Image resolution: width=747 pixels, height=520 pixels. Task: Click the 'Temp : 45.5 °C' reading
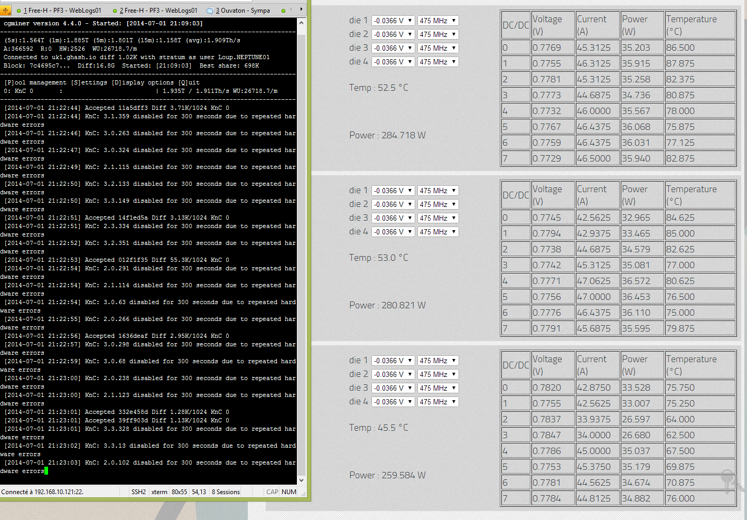click(x=379, y=428)
